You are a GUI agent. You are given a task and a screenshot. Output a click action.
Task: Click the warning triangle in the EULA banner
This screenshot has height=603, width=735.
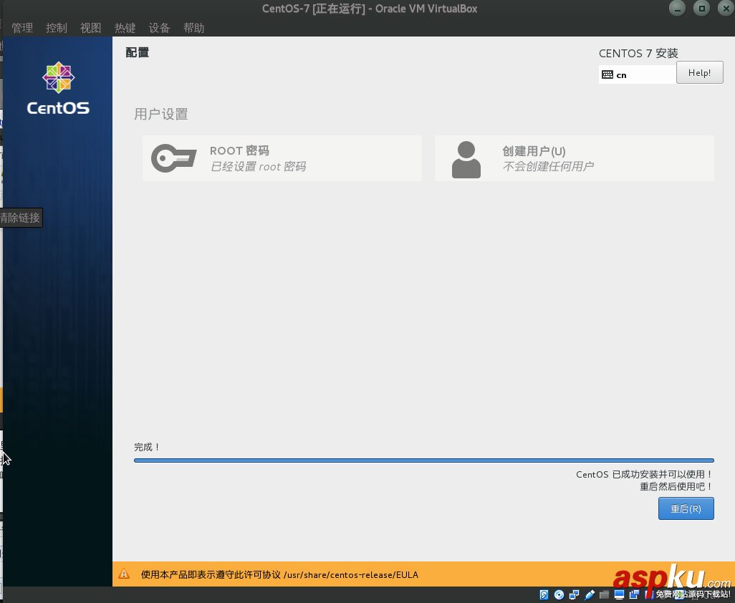point(124,574)
